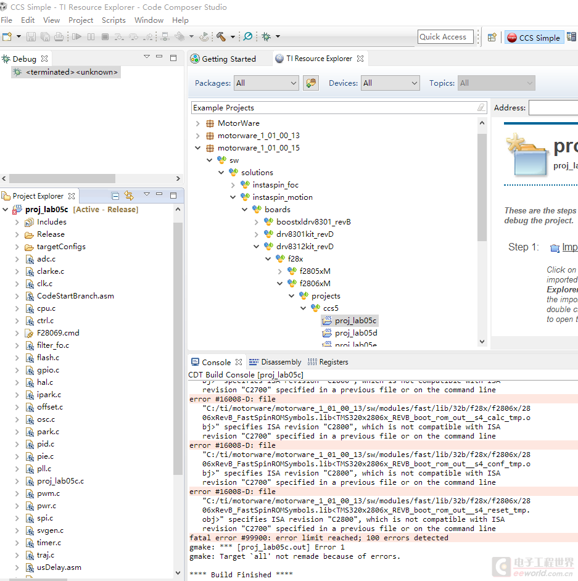Open Project Explorer view menu triangle
This screenshot has height=581, width=578.
[147, 194]
